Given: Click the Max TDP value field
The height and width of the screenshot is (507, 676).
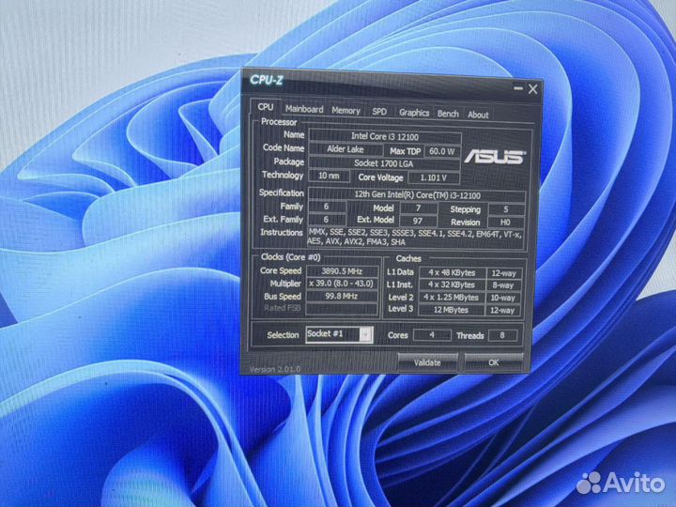Looking at the screenshot, I should [441, 150].
